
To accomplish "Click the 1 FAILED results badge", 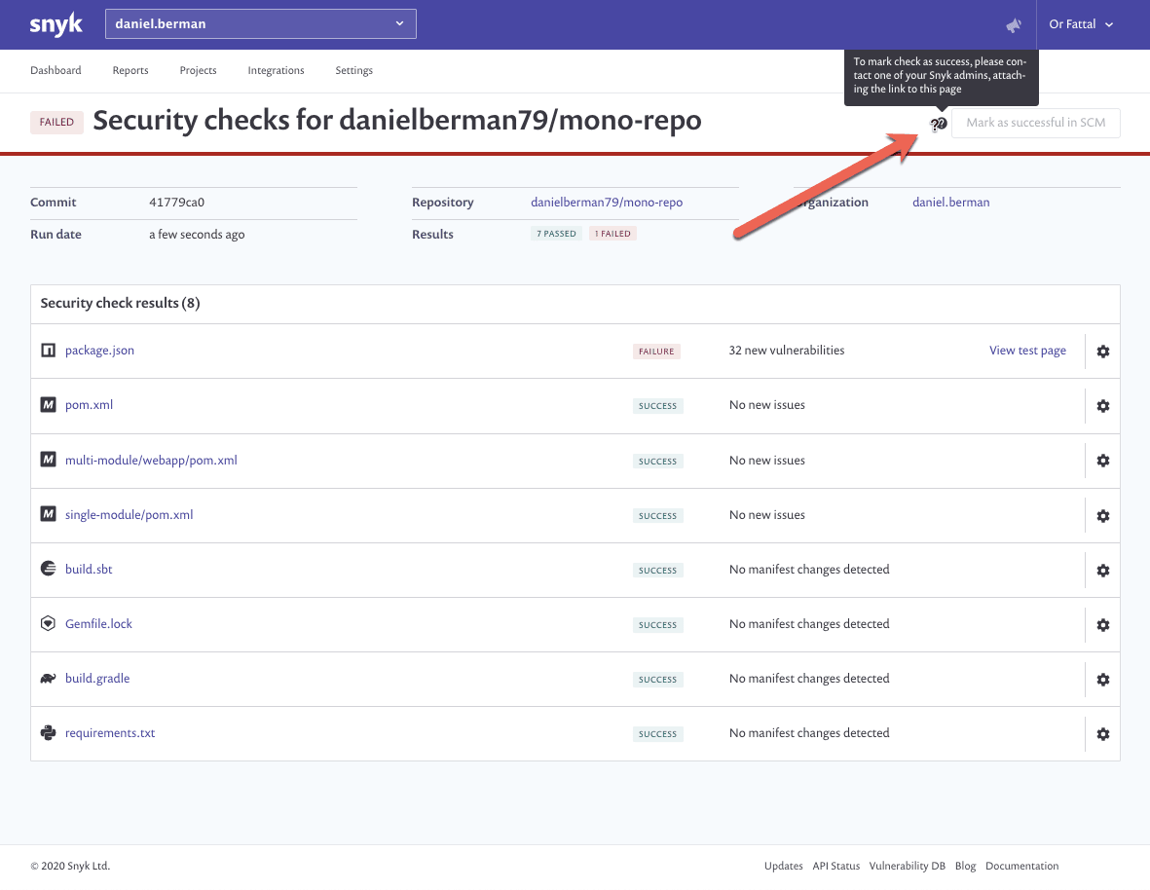I will [612, 234].
